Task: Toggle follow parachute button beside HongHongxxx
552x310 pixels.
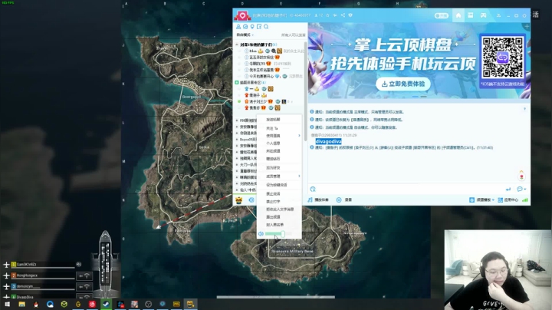Action: pos(84,275)
